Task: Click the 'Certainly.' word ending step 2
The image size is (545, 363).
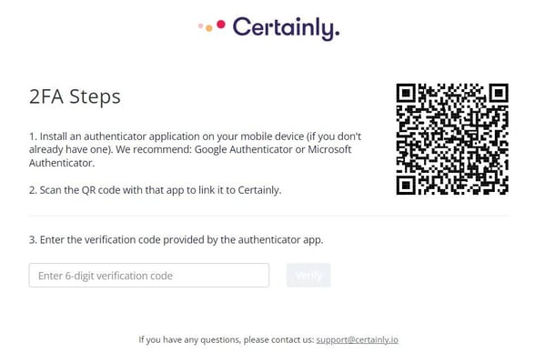Action: pyautogui.click(x=259, y=190)
